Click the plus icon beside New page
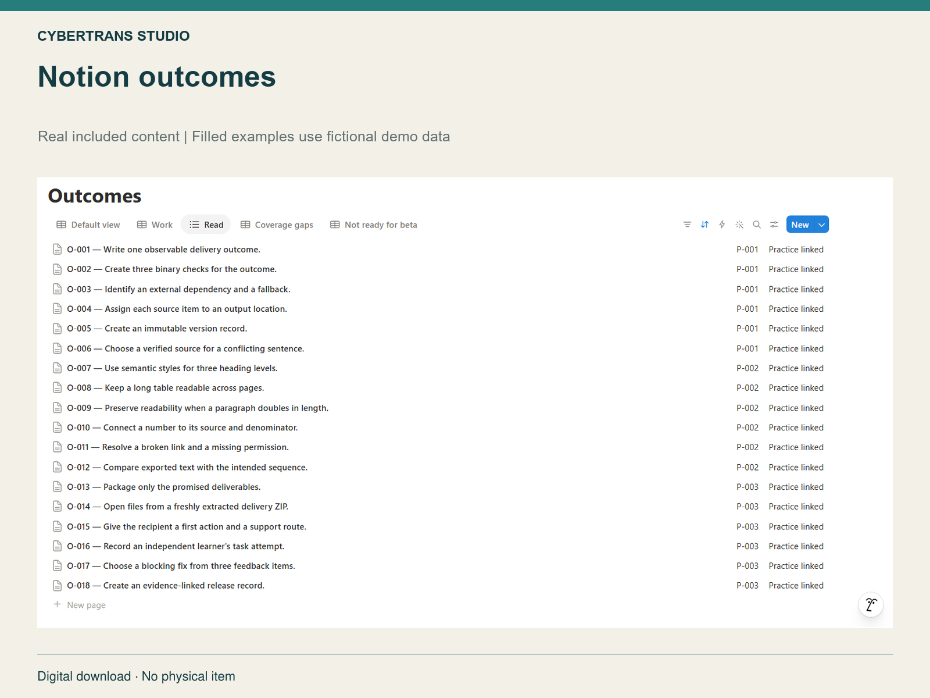The image size is (930, 698). point(57,604)
